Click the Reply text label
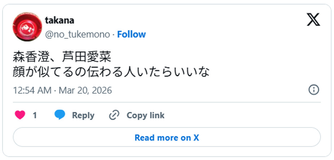The image size is (334, 160). point(83,115)
